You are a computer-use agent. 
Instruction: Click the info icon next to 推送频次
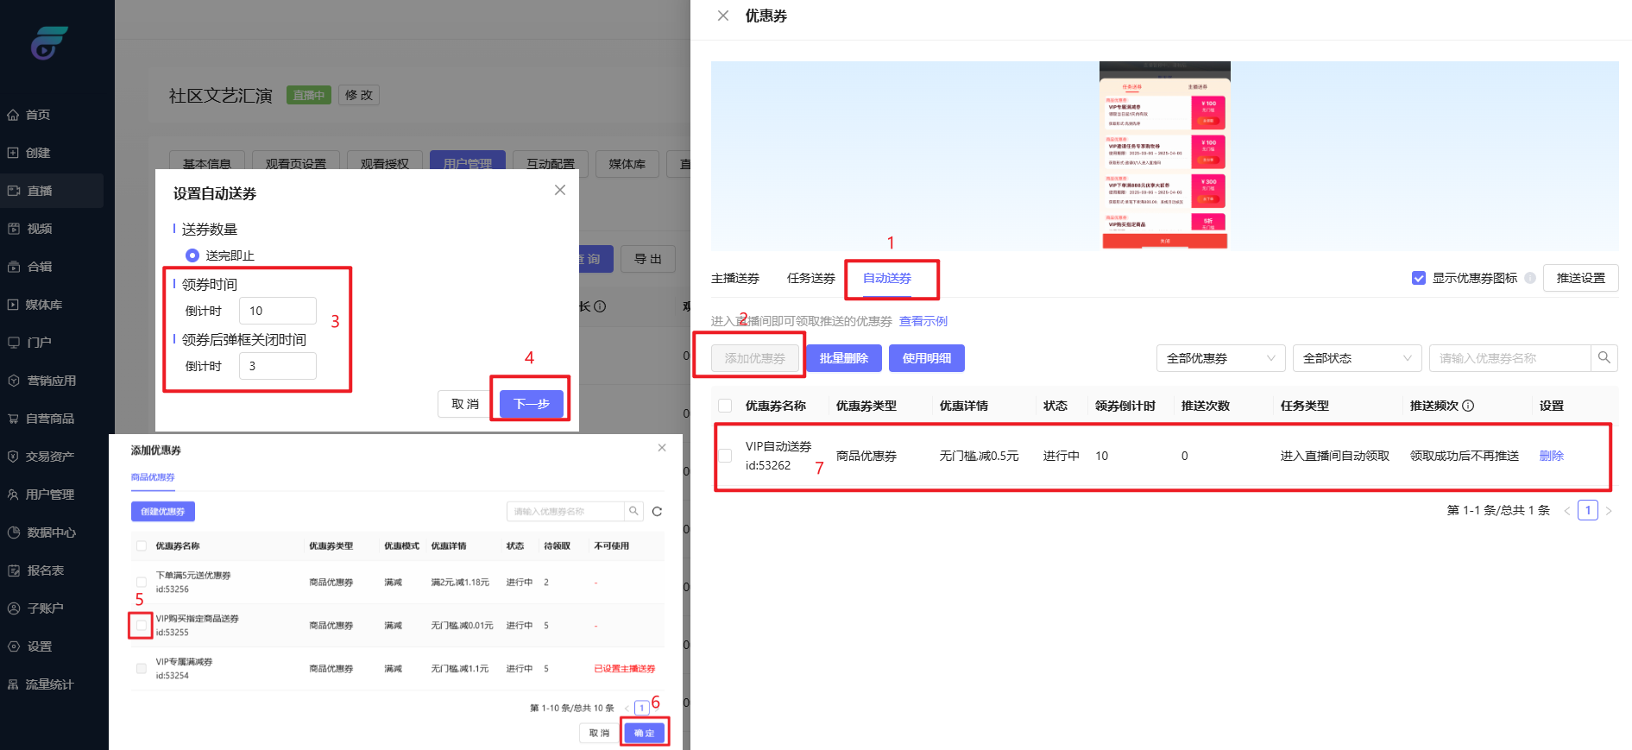[1468, 406]
